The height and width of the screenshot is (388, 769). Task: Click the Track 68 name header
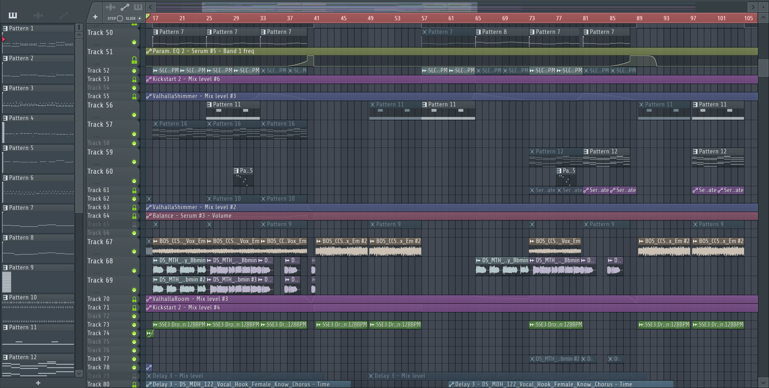point(100,261)
